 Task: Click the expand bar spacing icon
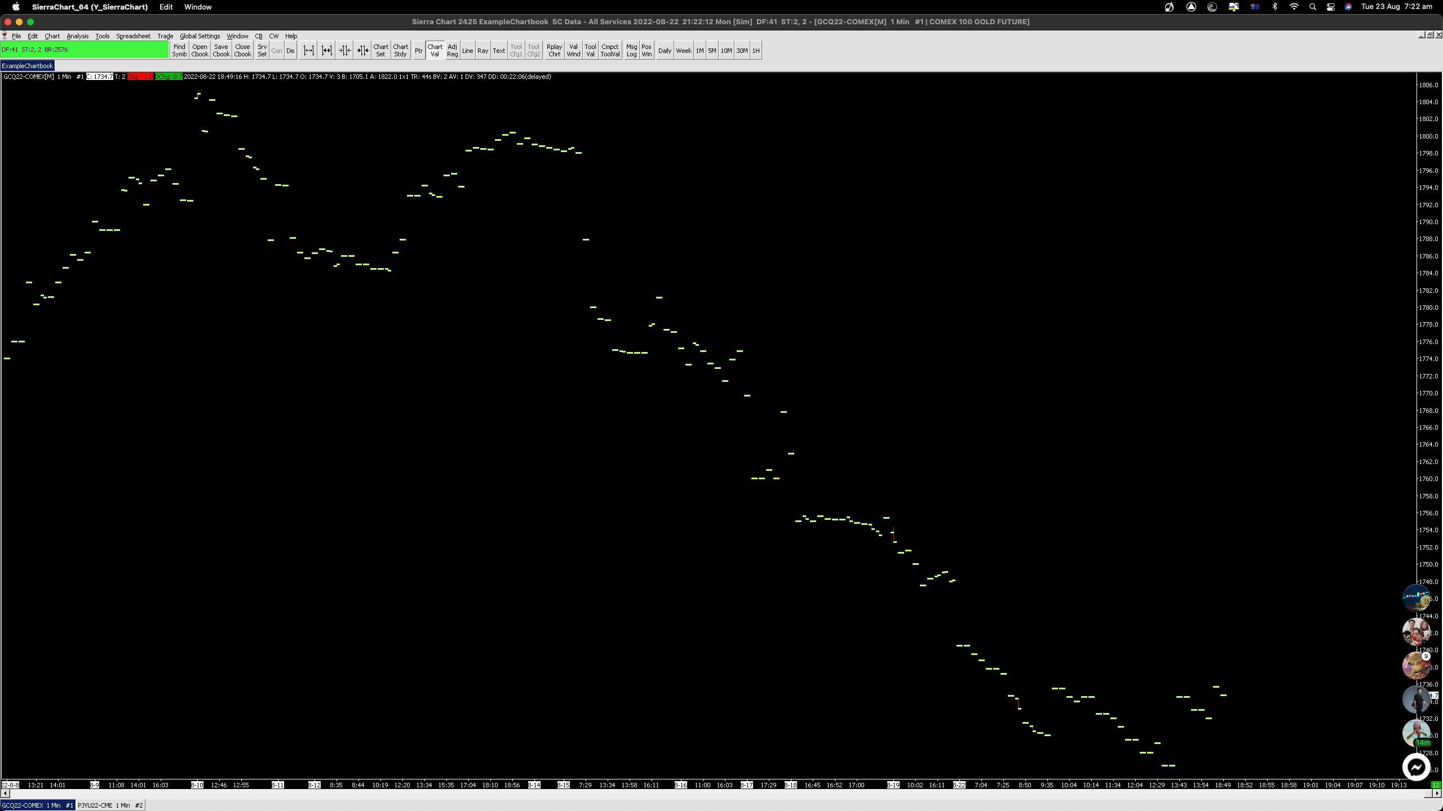(308, 51)
